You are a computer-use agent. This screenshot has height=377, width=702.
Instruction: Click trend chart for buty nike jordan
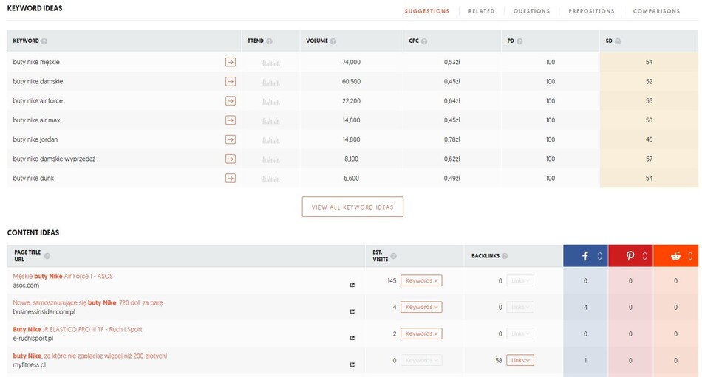tap(270, 139)
